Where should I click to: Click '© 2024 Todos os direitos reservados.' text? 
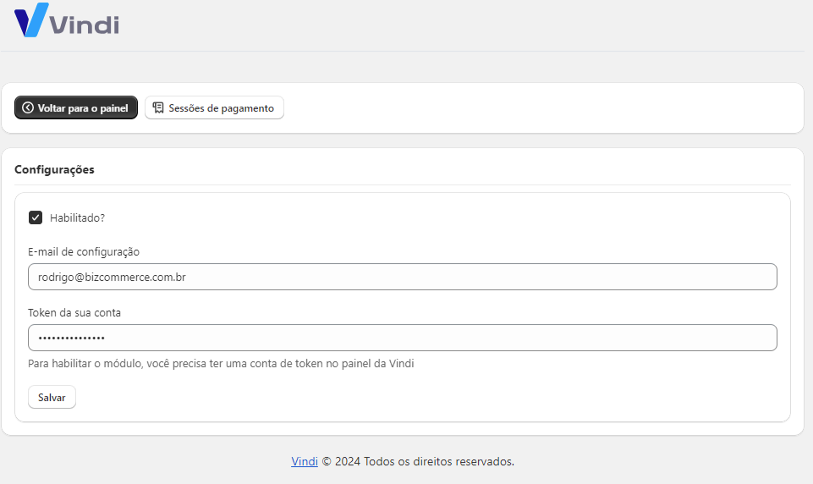[x=419, y=461]
